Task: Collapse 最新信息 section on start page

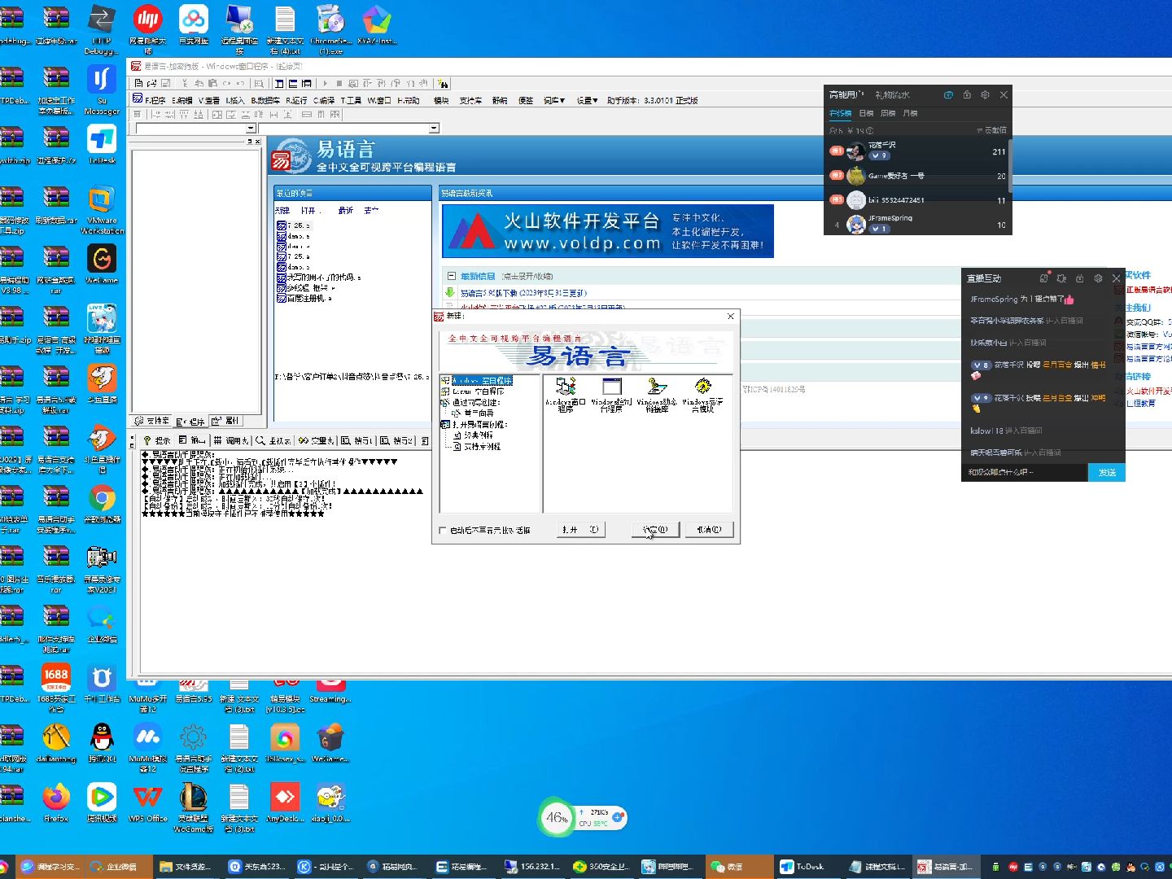Action: (x=452, y=276)
